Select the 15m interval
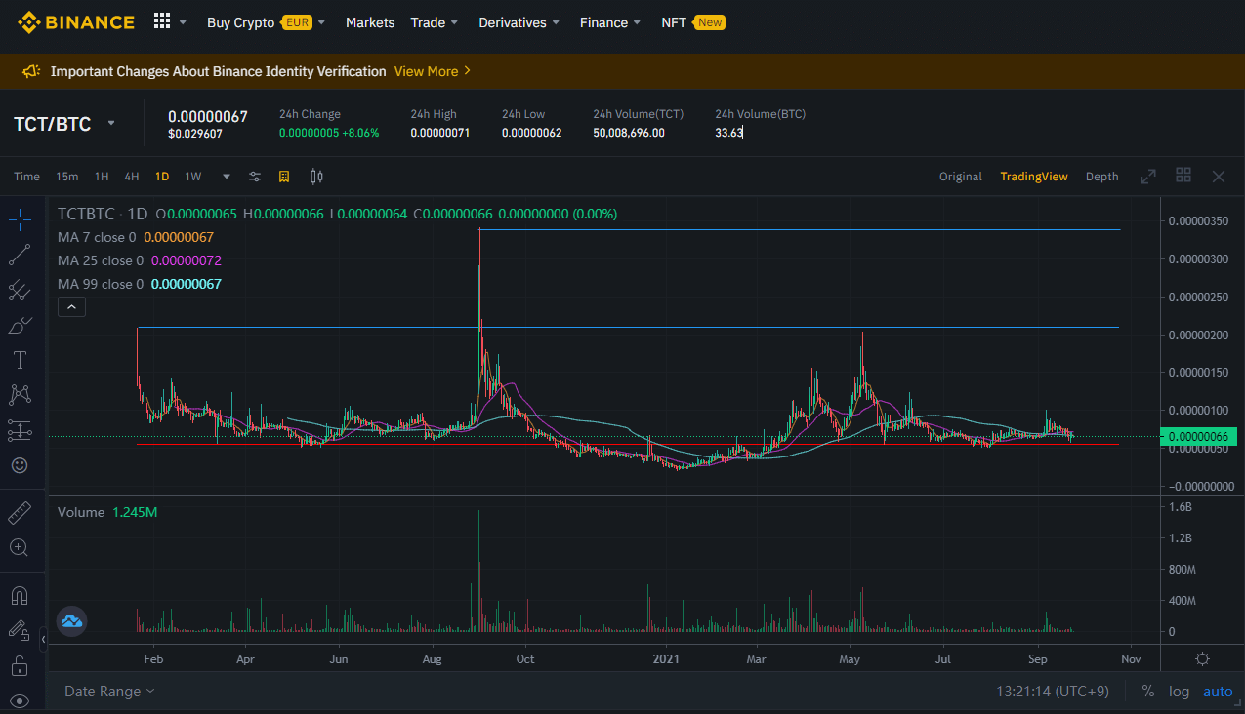Viewport: 1245px width, 714px height. pos(66,177)
